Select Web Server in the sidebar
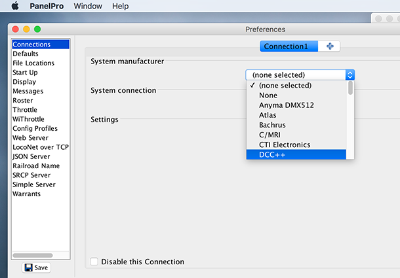 pos(41,138)
